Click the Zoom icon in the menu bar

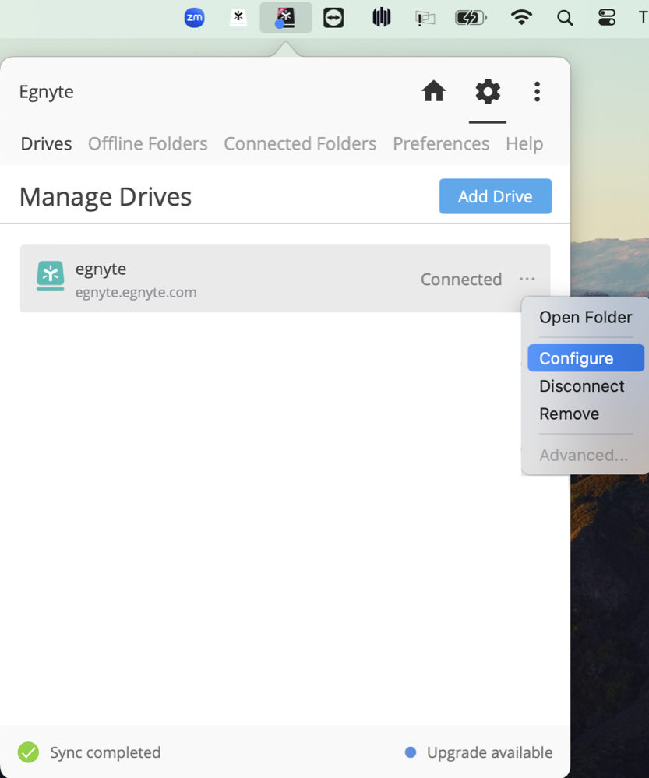[x=194, y=17]
